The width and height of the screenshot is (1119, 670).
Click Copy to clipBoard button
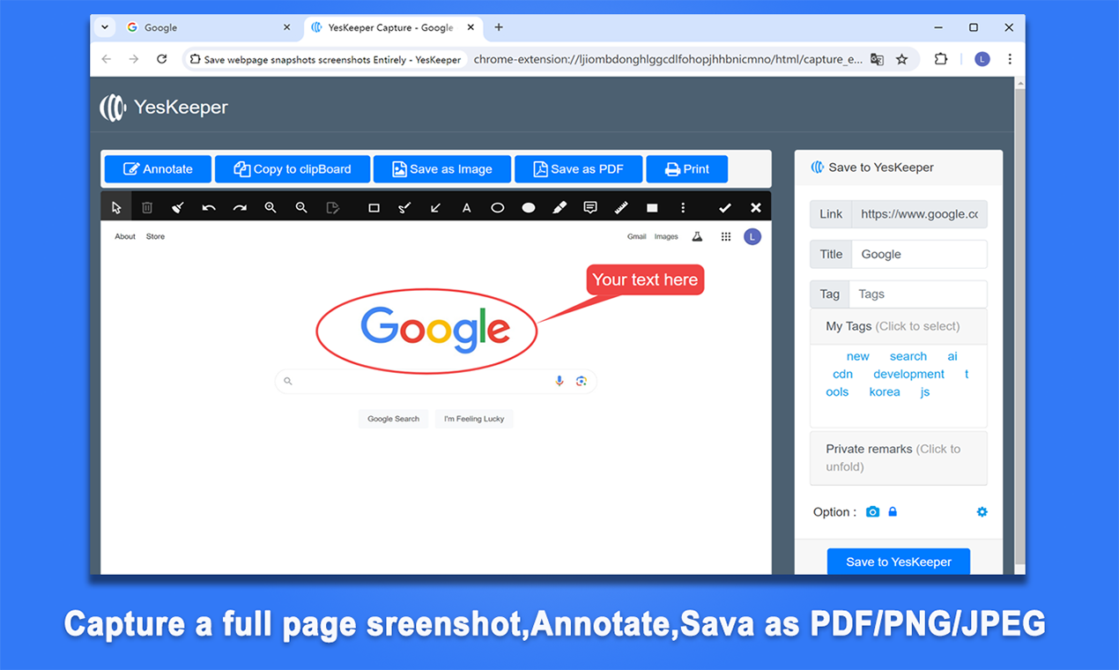(292, 169)
